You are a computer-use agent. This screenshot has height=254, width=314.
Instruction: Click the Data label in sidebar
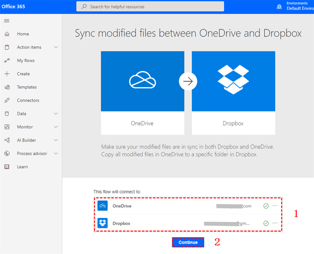coord(22,114)
